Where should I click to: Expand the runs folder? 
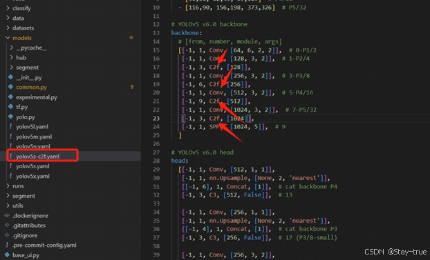coord(18,186)
